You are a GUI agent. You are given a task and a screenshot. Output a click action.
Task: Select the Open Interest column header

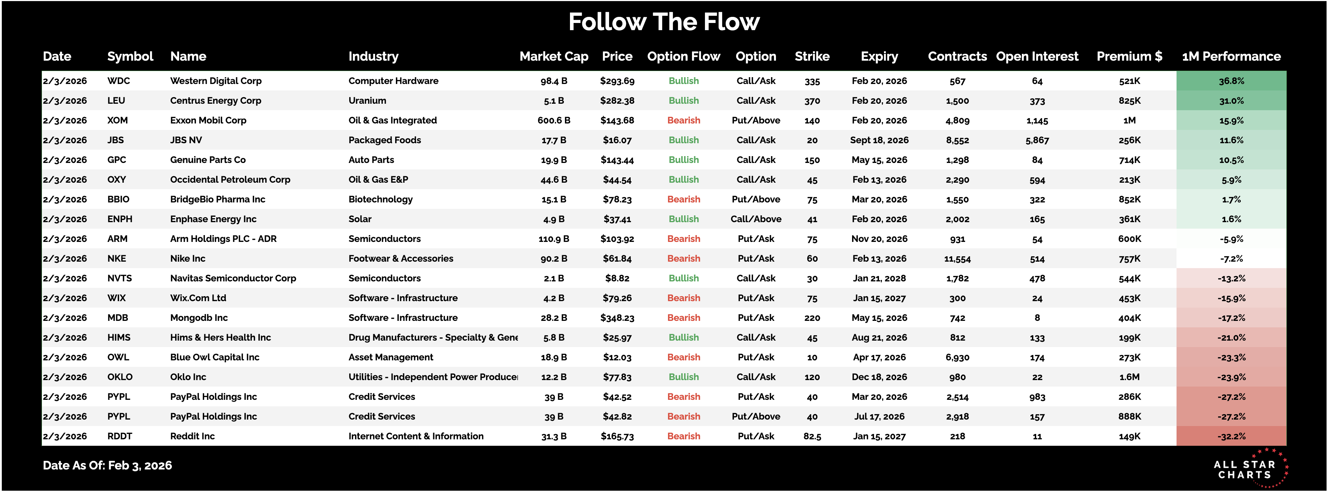[x=1037, y=56]
